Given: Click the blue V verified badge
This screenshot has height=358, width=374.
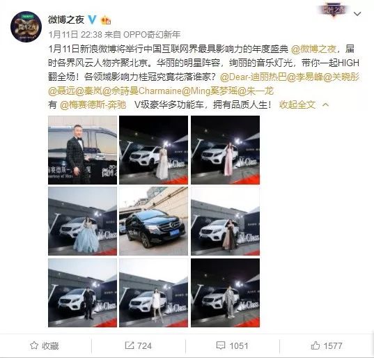Looking at the screenshot, I should 92,20.
